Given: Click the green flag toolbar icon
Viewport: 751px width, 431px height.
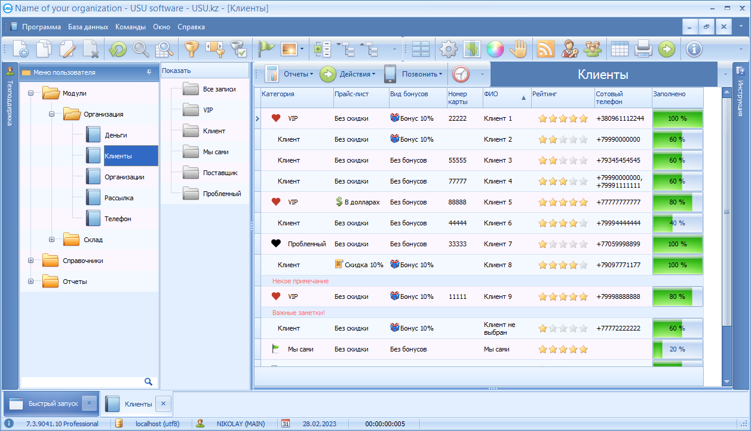Looking at the screenshot, I should (265, 49).
